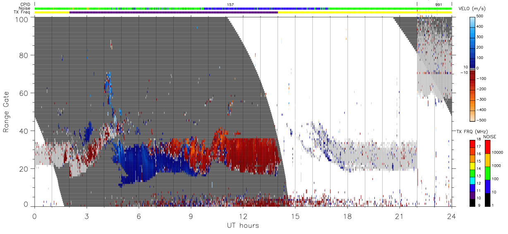
Task: Click the '40' tick on the Range Gate axis
Action: (25, 131)
